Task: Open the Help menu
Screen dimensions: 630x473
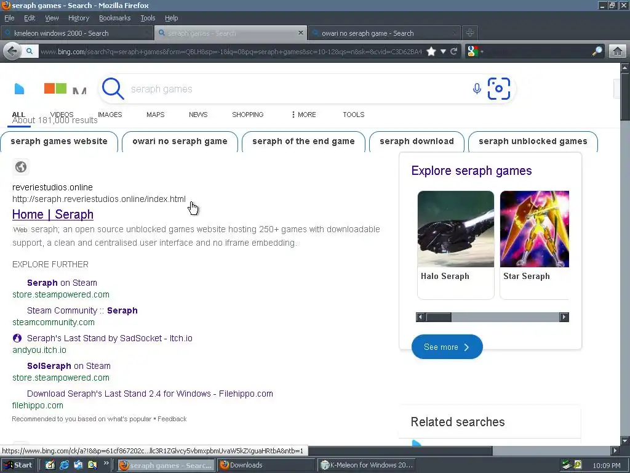Action: 171,18
